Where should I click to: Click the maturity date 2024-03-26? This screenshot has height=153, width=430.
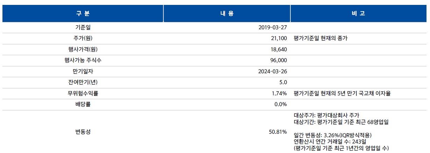(x=273, y=71)
